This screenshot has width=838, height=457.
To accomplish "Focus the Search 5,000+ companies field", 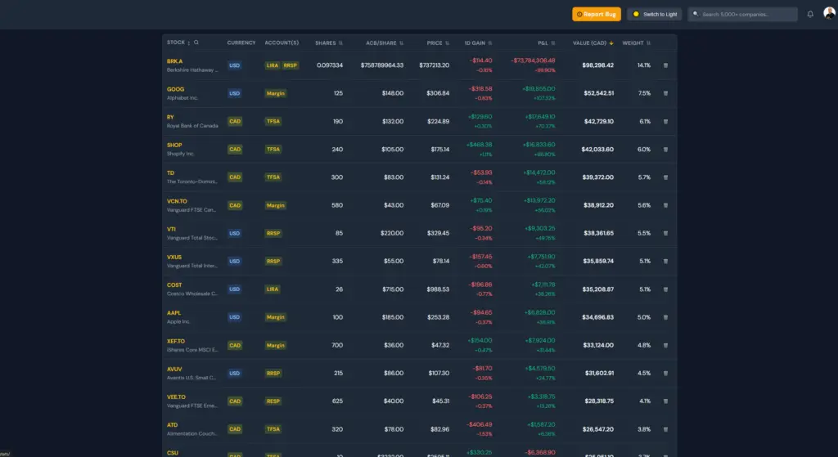I will [743, 14].
